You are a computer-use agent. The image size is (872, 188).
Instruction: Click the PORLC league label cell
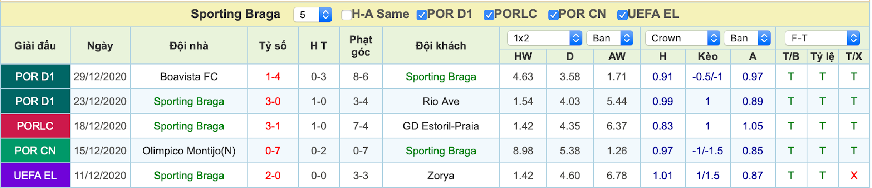coord(35,126)
